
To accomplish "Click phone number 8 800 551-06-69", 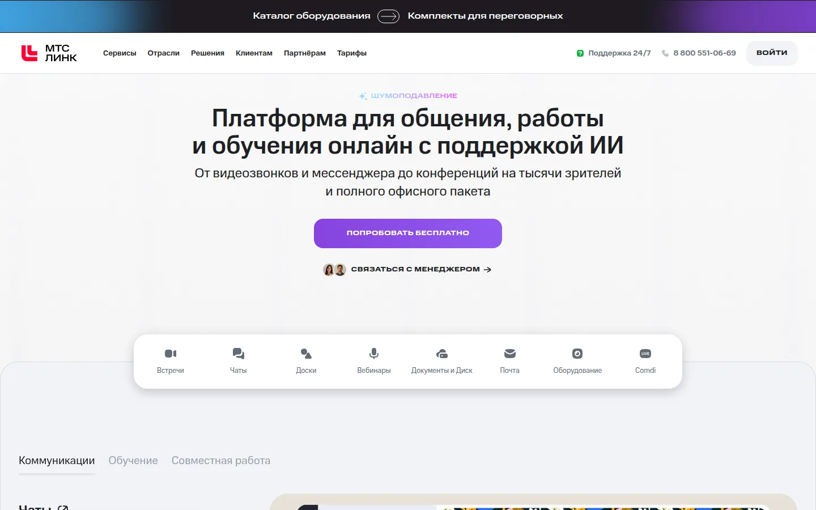I will point(705,53).
